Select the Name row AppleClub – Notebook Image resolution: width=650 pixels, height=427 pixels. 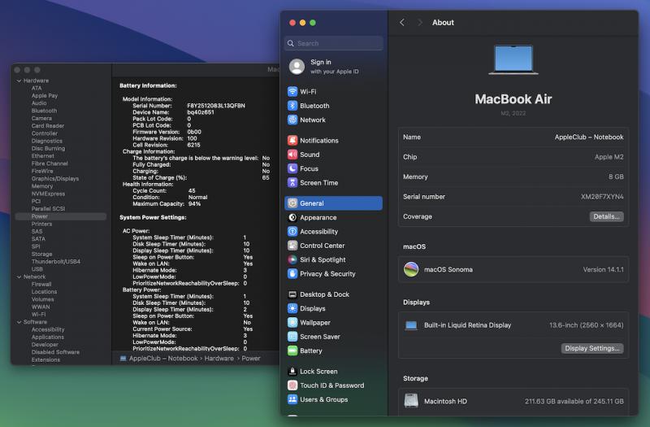click(x=513, y=137)
